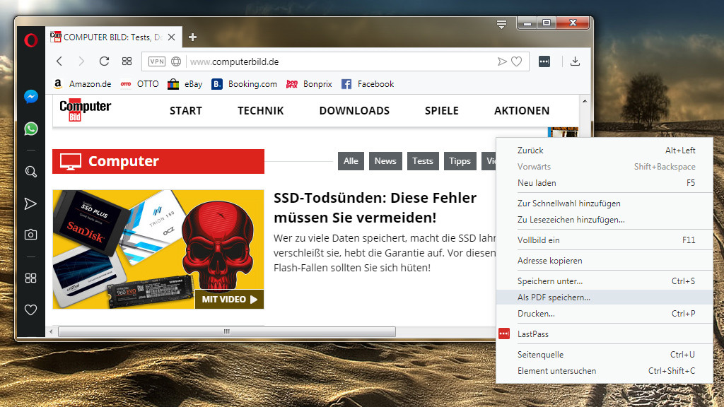Image resolution: width=724 pixels, height=407 pixels.
Task: Close the COMPUTER BILD tab
Action: (171, 37)
